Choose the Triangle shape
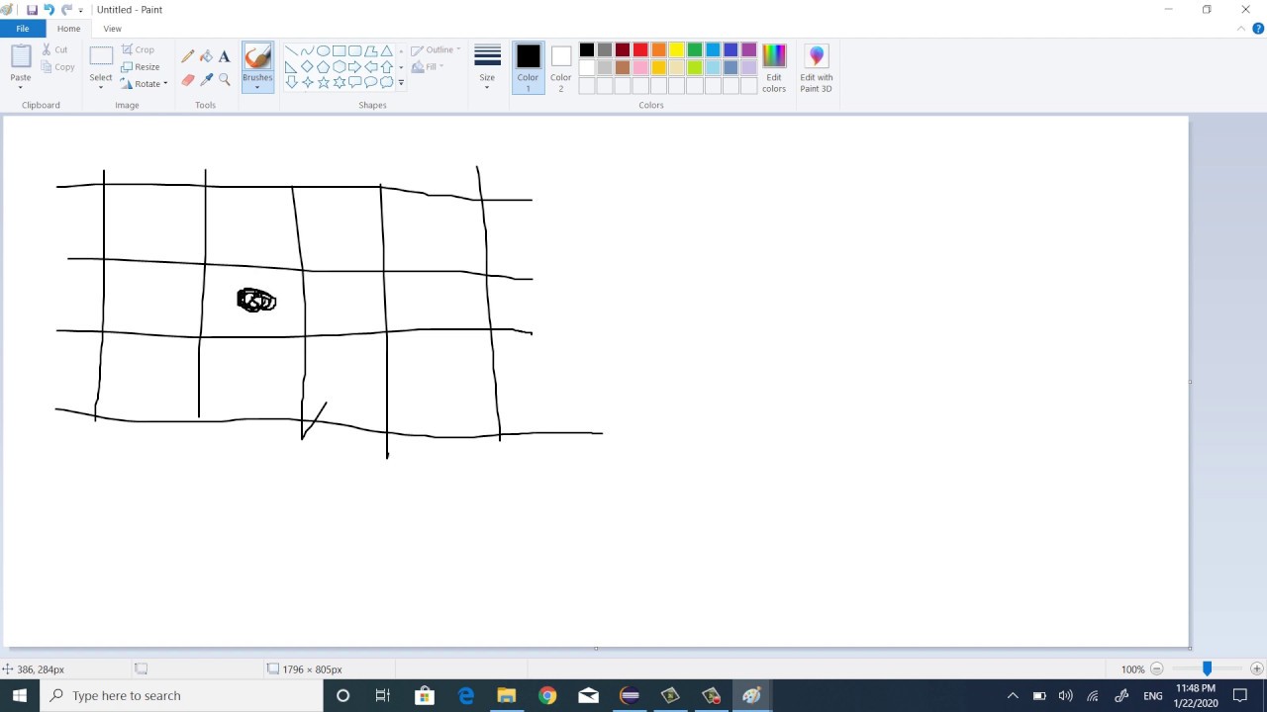Image resolution: width=1267 pixels, height=712 pixels. click(386, 51)
